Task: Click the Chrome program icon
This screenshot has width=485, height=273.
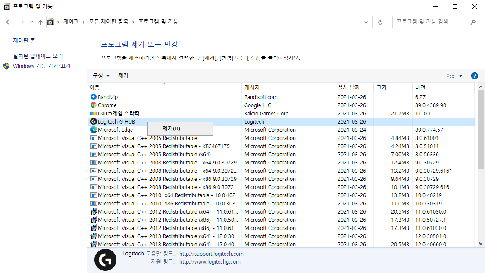Action: 94,105
